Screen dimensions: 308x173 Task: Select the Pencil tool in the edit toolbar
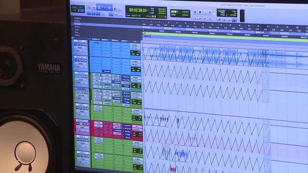coord(120,9)
